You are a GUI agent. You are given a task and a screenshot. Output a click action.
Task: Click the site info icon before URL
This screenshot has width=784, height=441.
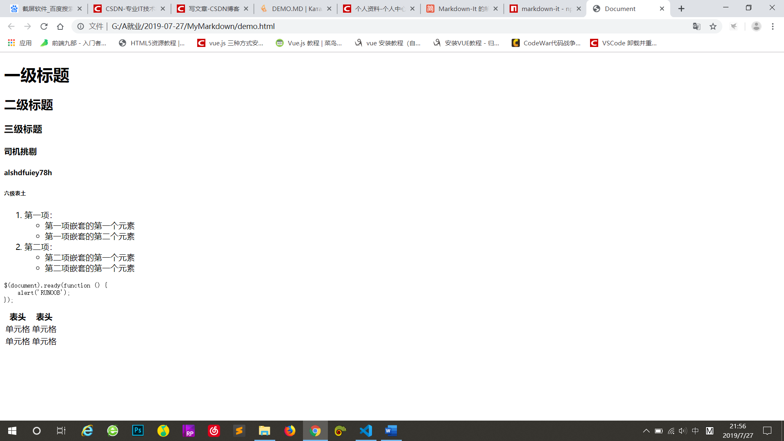(x=81, y=27)
